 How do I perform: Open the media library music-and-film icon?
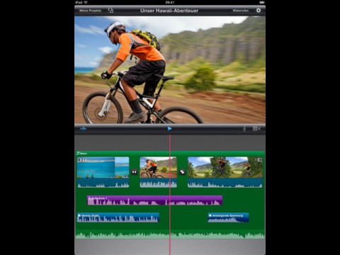click(110, 11)
